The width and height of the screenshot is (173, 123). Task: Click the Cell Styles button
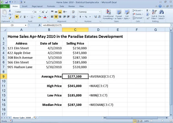click(127, 15)
